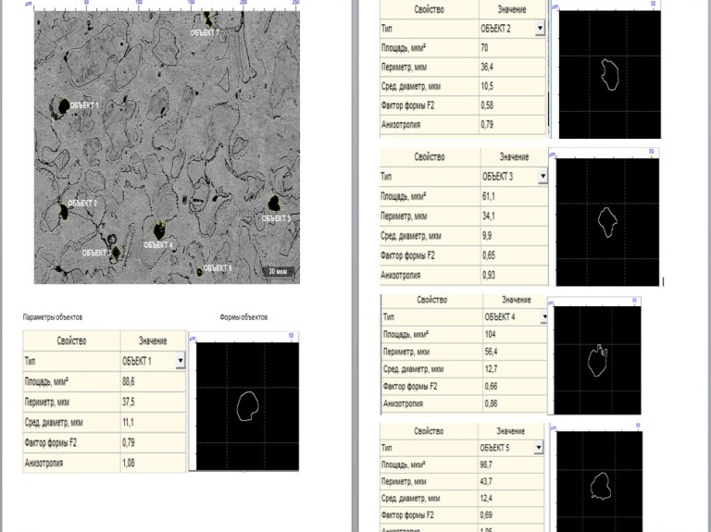Image resolution: width=711 pixels, height=532 pixels.
Task: Click shape factor value 0,79 for ОБЪЕКТ 1
Action: (129, 442)
